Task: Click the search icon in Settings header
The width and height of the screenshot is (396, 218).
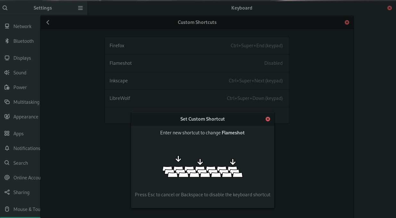Action: coord(5,8)
